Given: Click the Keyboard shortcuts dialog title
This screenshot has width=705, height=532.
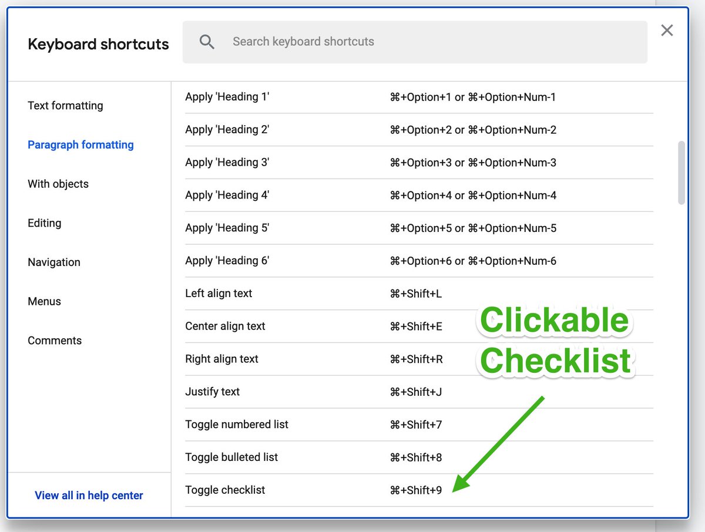Looking at the screenshot, I should click(x=98, y=45).
